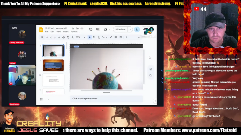Screen dimensions: 241x135
Task: Open the line type dropdown arrow
Action: coord(107,37)
